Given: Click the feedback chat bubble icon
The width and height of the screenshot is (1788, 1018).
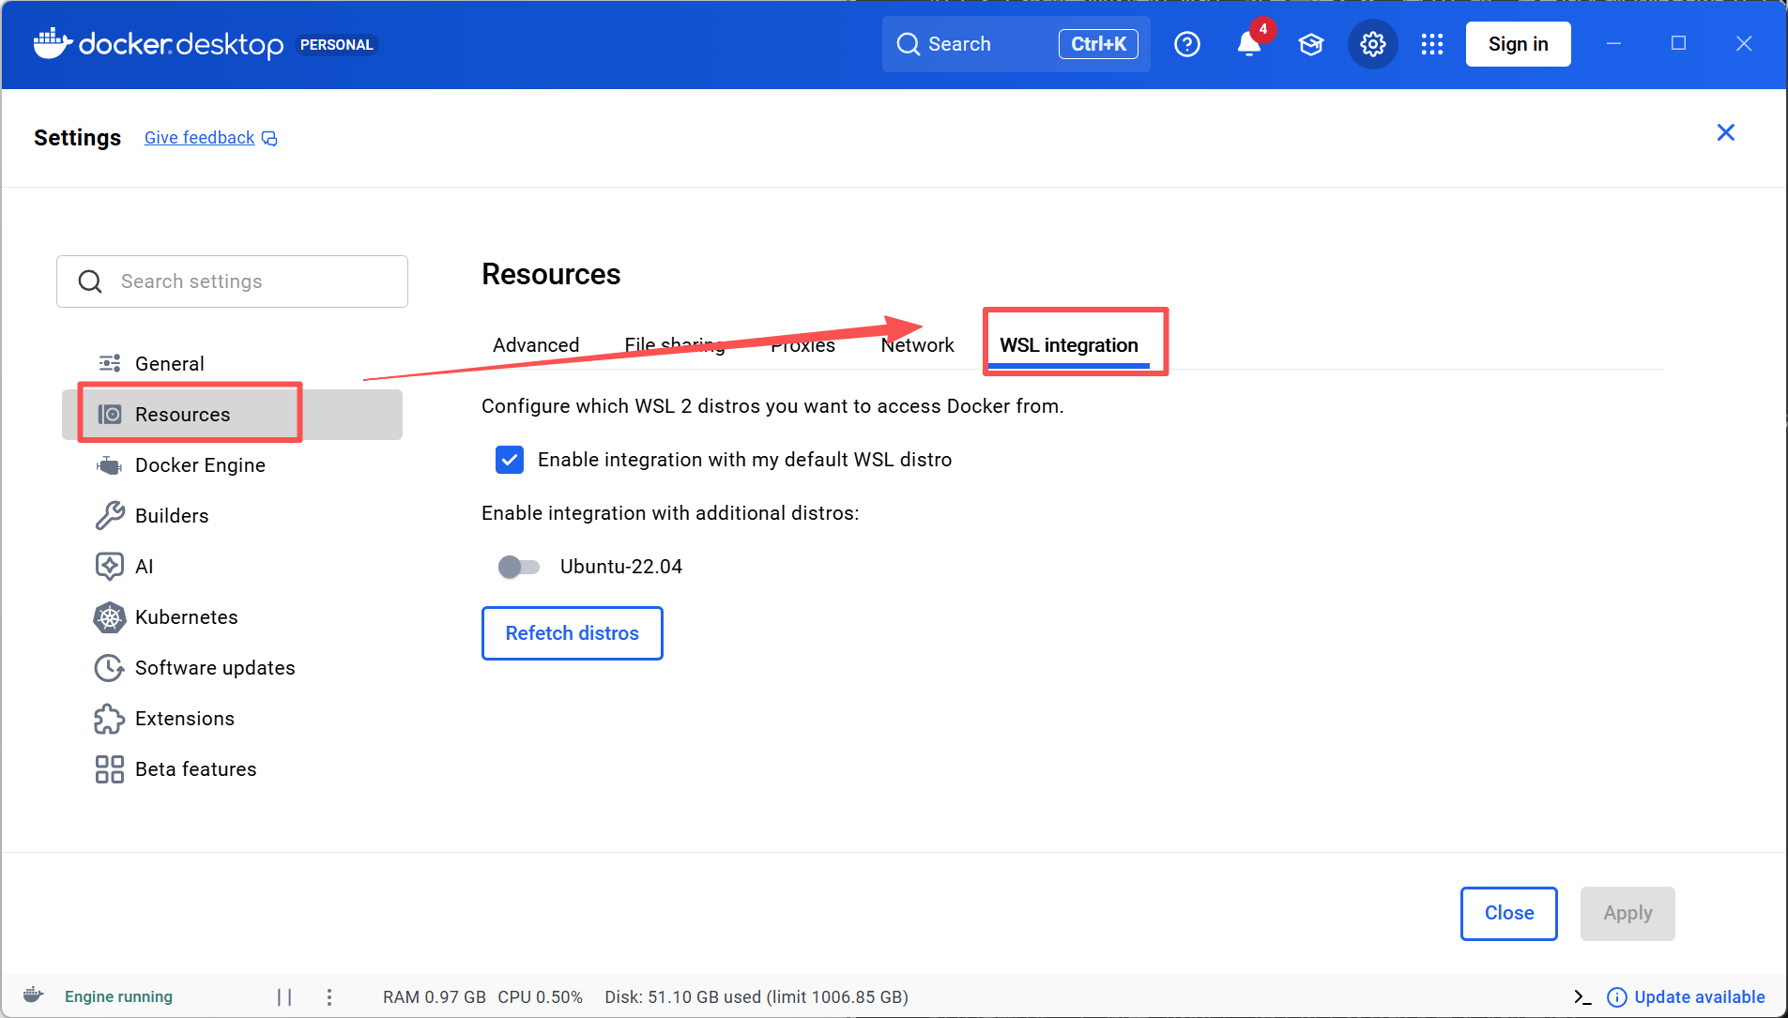Looking at the screenshot, I should click(x=269, y=139).
